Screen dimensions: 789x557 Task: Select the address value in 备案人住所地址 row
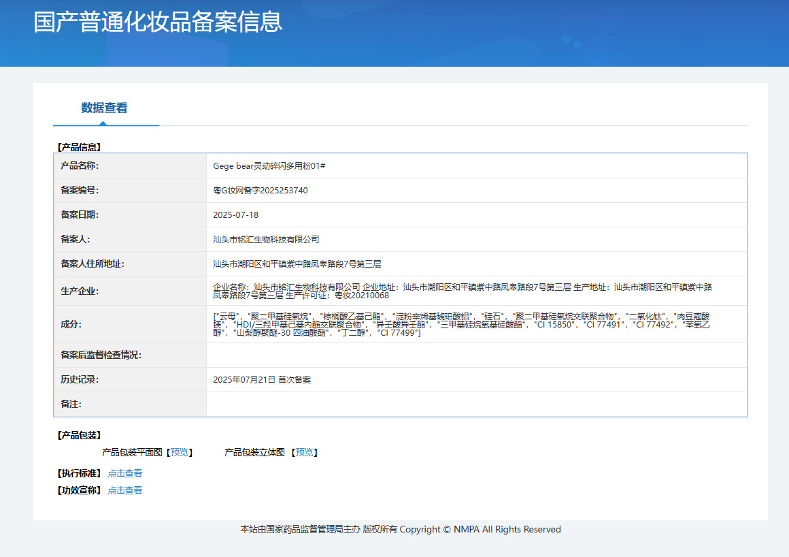tap(297, 264)
